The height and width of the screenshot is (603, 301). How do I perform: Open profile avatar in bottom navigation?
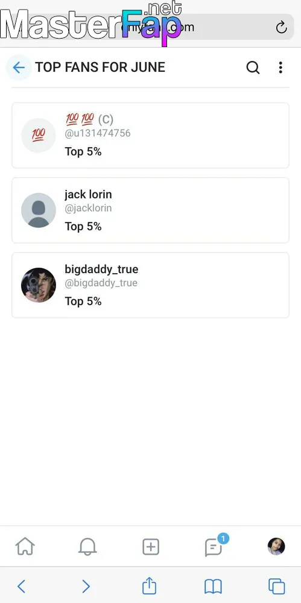pyautogui.click(x=276, y=546)
